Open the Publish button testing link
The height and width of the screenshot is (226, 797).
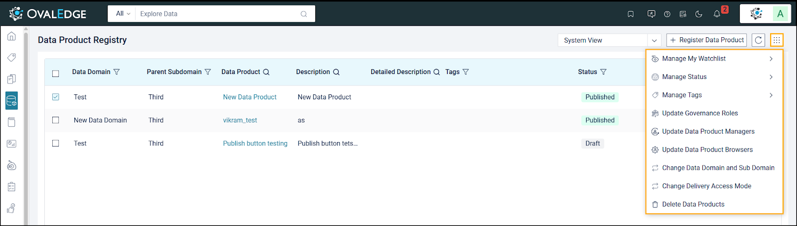point(255,144)
